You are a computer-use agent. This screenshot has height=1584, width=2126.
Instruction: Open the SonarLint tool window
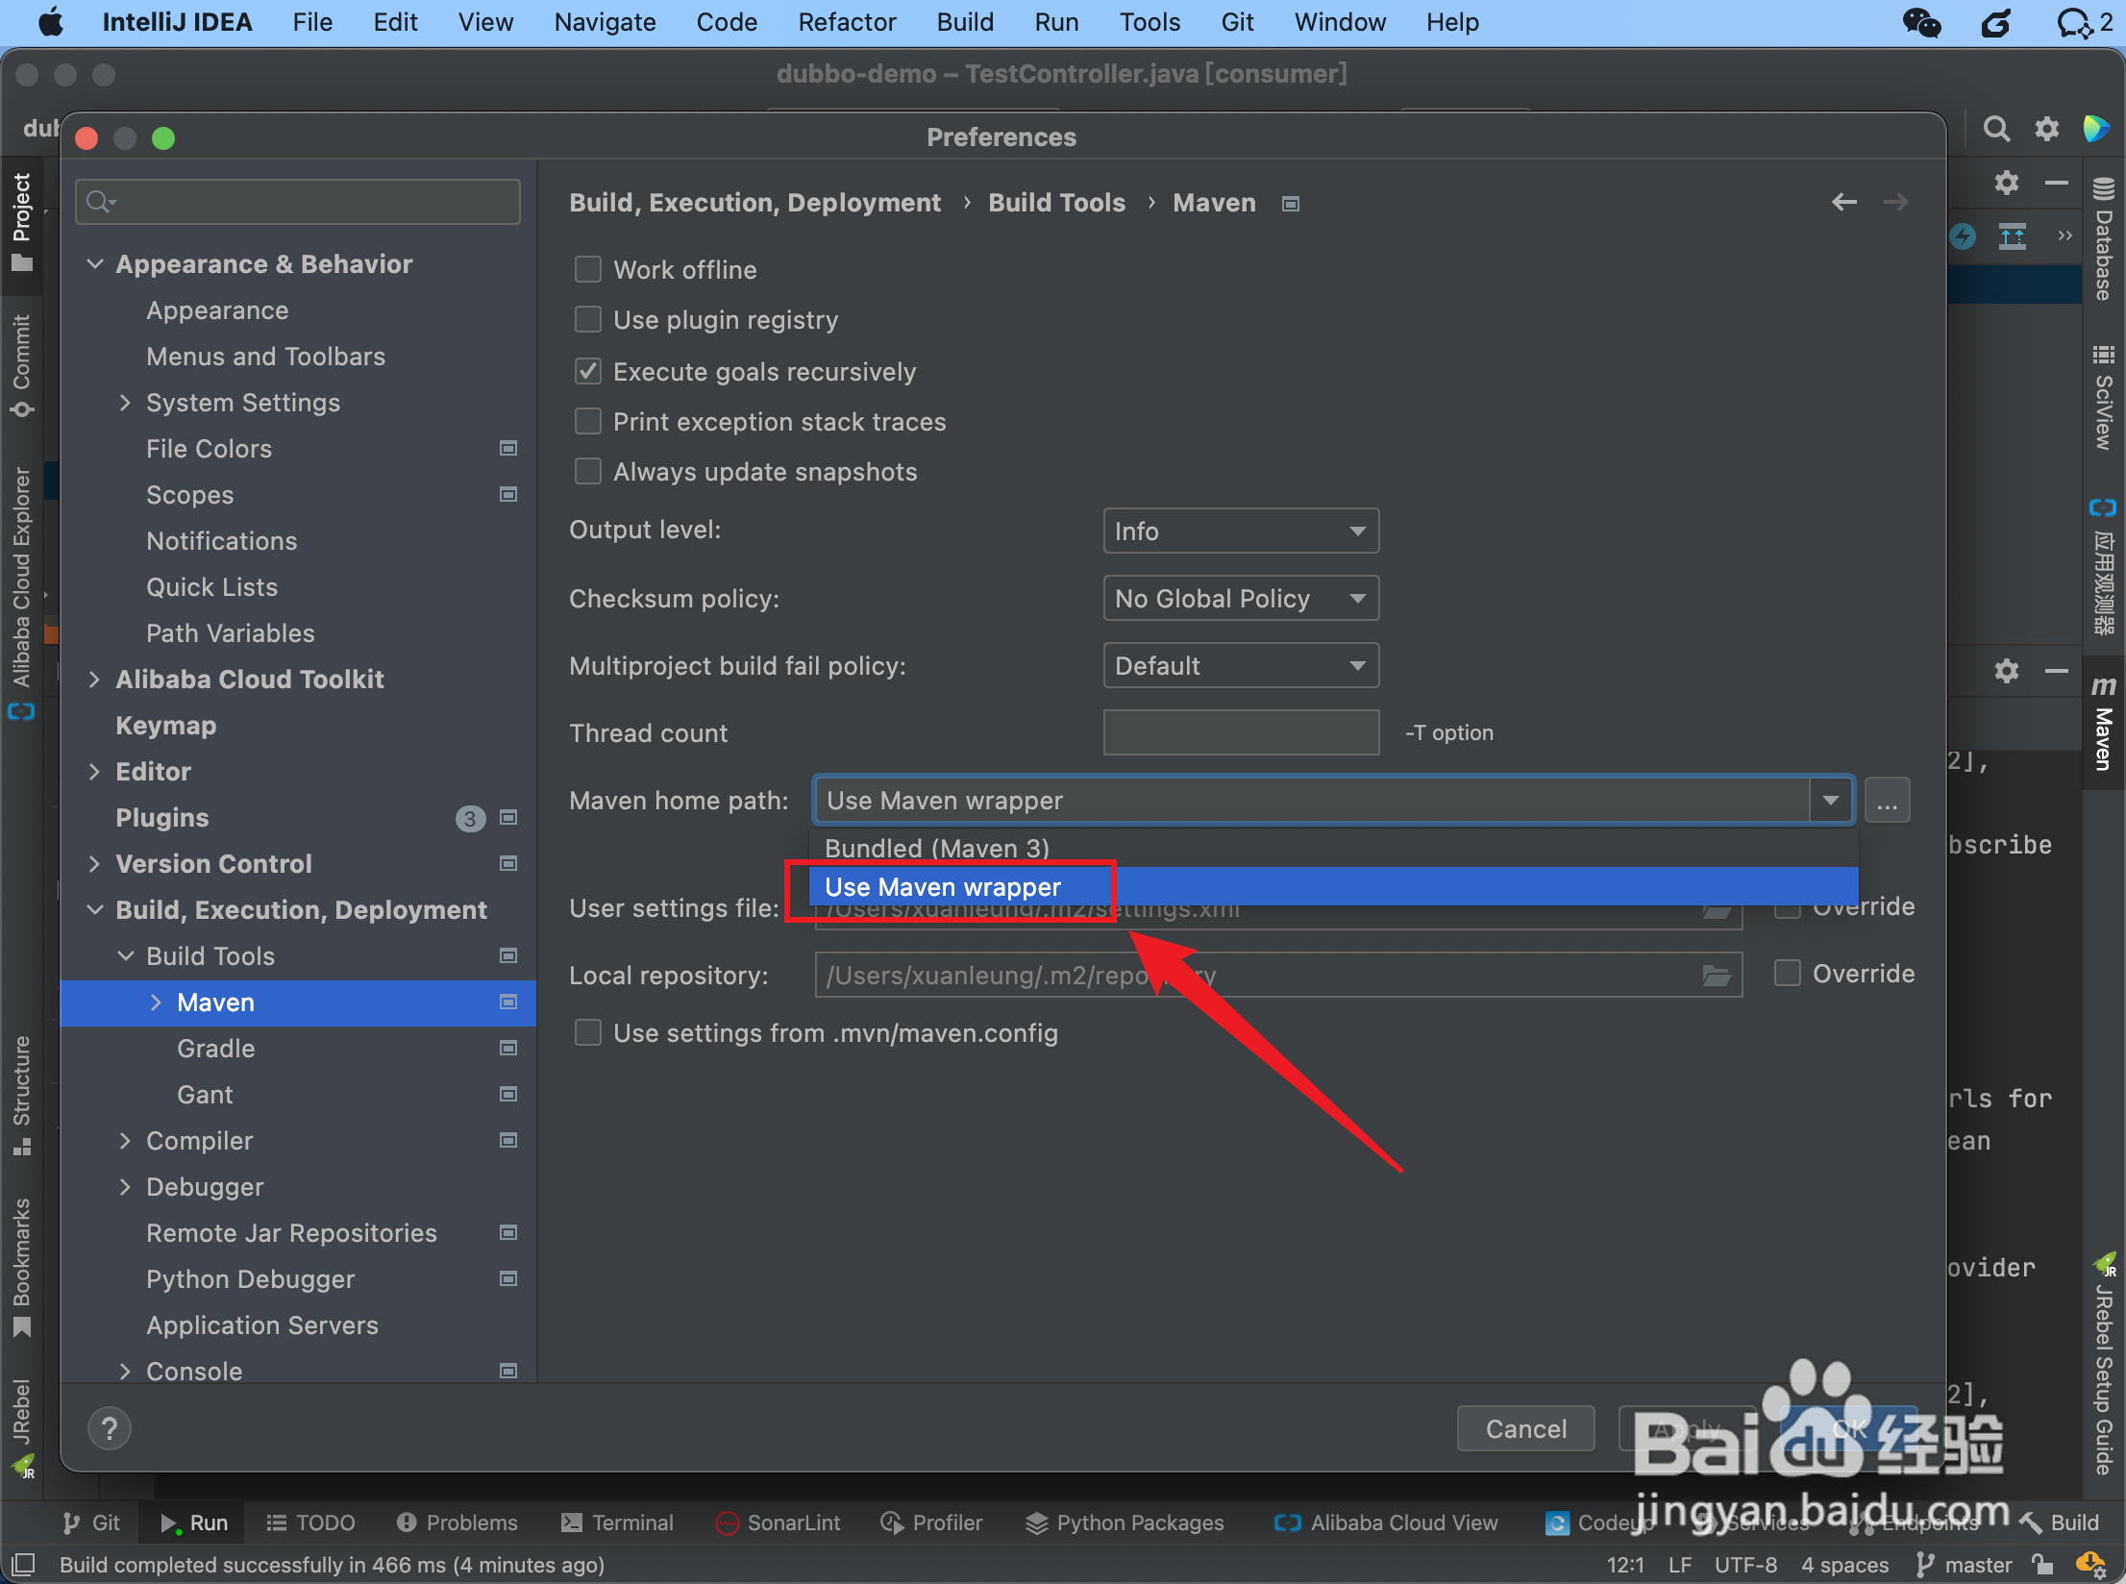(x=779, y=1522)
